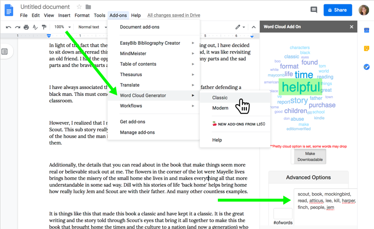374x229 pixels.
Task: Click the word 'children' in cloud
Action: pos(295,111)
